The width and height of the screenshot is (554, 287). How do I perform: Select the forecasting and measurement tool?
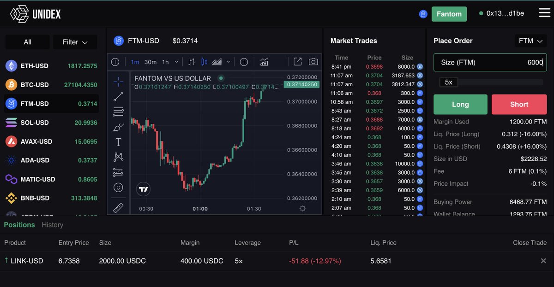point(118,172)
